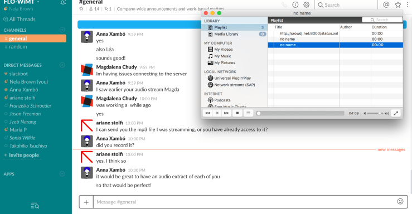Click Invite people link

point(22,155)
